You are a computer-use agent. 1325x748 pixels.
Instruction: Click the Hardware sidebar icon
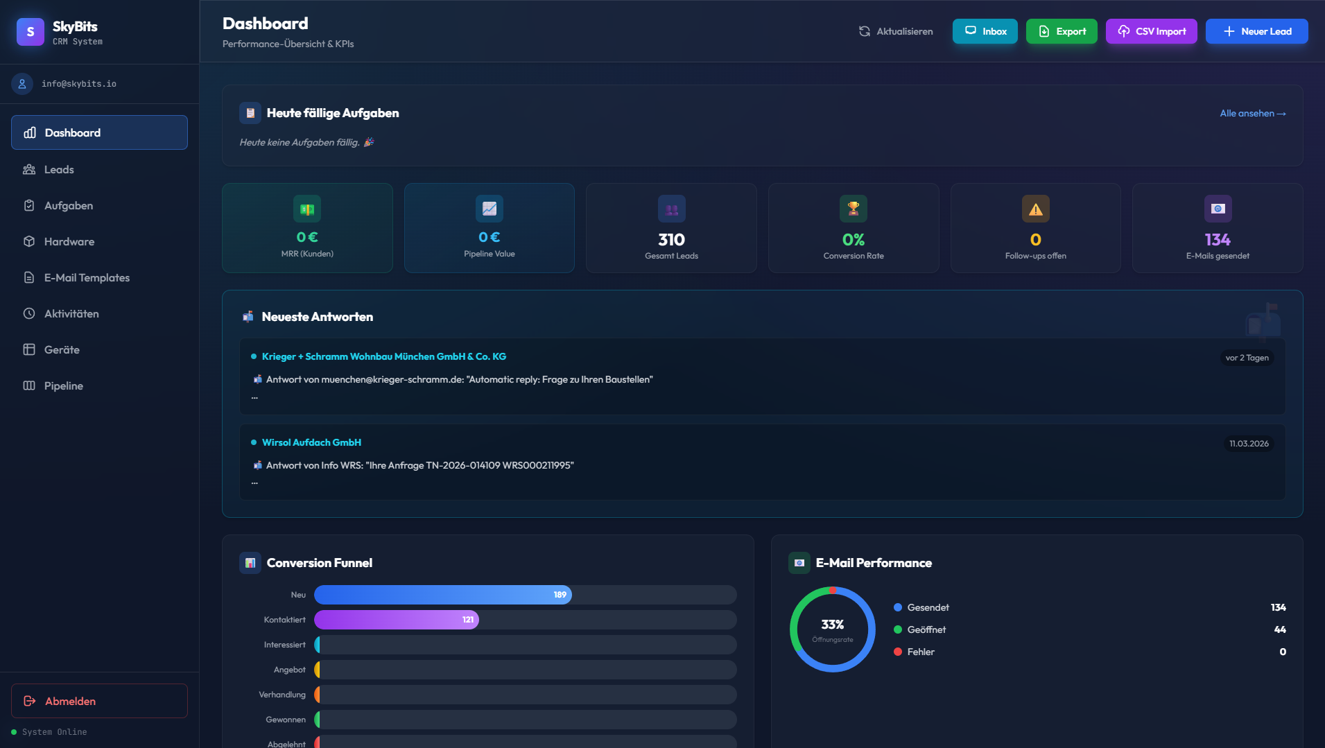(28, 241)
